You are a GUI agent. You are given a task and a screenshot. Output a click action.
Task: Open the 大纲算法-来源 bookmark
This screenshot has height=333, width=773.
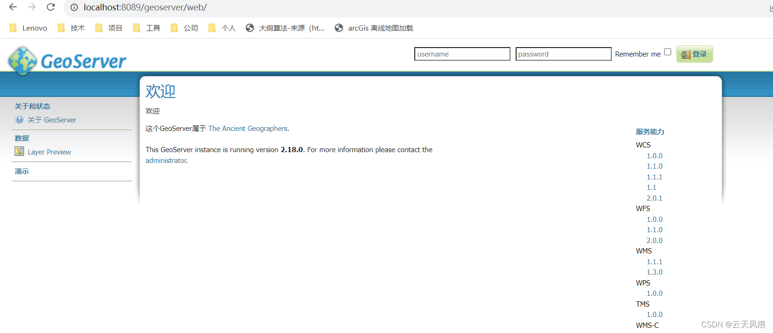[x=285, y=28]
